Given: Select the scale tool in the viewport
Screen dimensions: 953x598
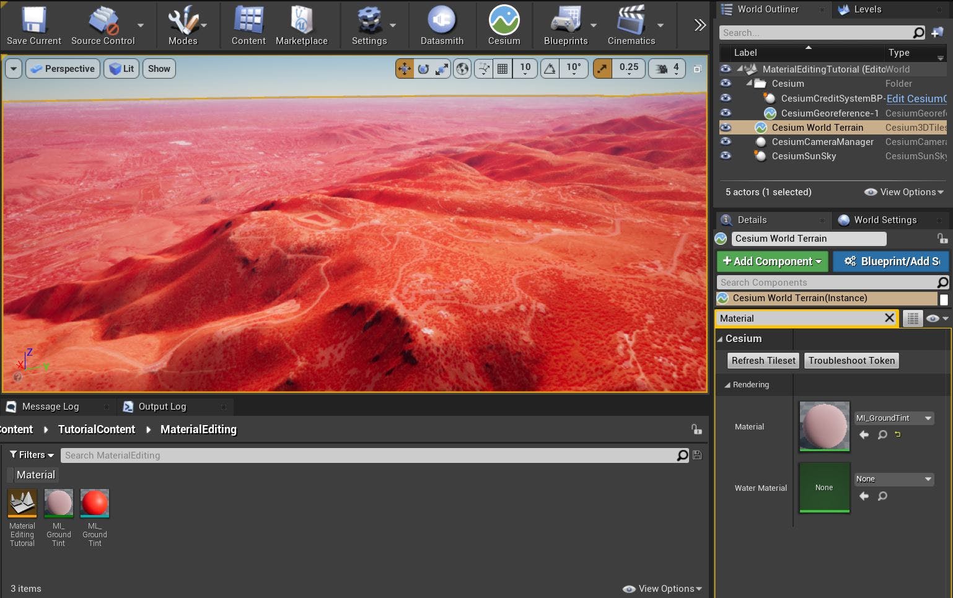Looking at the screenshot, I should click(441, 68).
